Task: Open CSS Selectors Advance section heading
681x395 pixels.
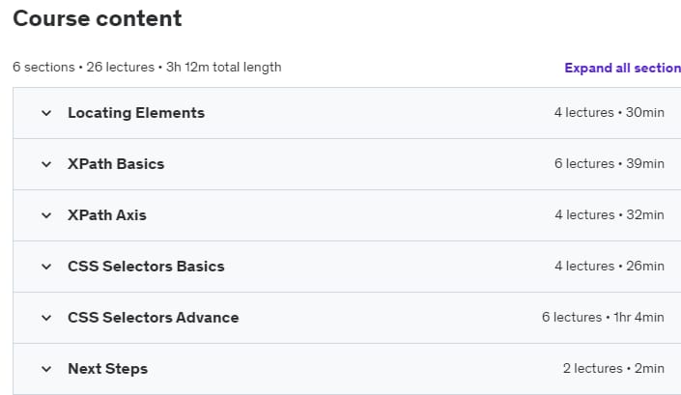Action: [x=154, y=318]
